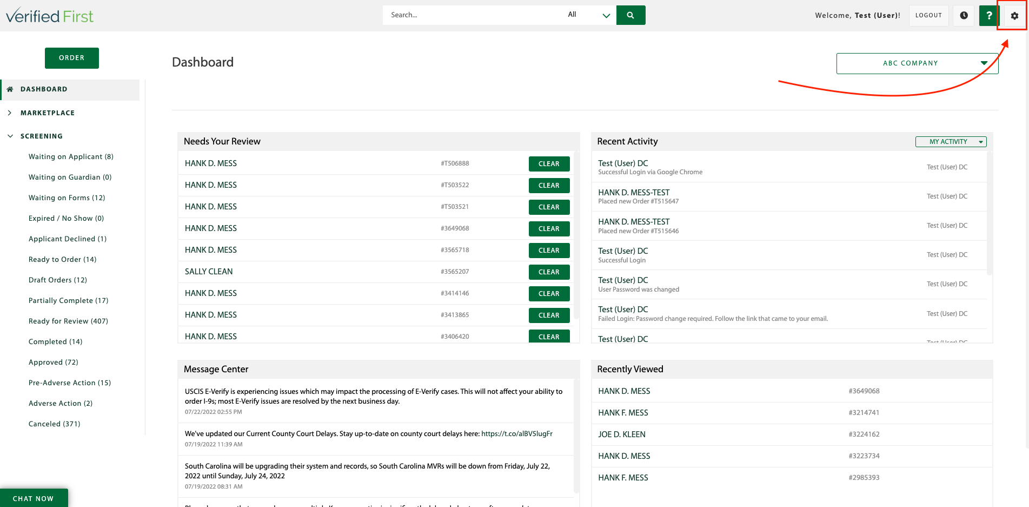
Task: Open Waiting on Applicant (8)
Action: [71, 157]
